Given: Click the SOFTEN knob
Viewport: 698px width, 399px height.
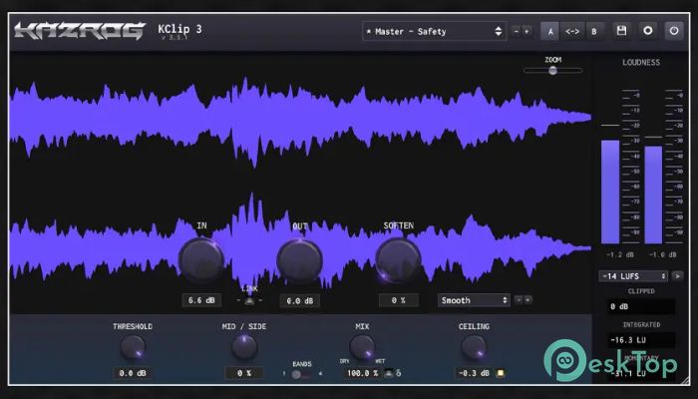Looking at the screenshot, I should pyautogui.click(x=399, y=260).
